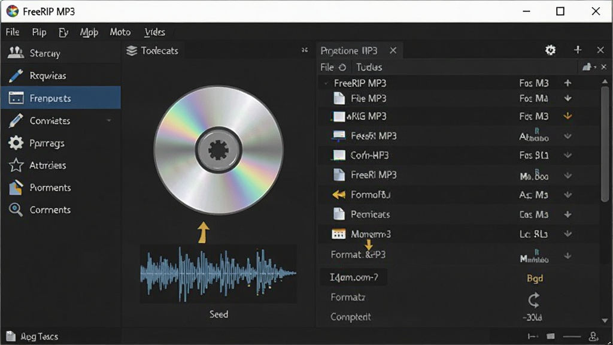Expand the Connietes sidebar arrow
613x345 pixels.
coord(109,120)
